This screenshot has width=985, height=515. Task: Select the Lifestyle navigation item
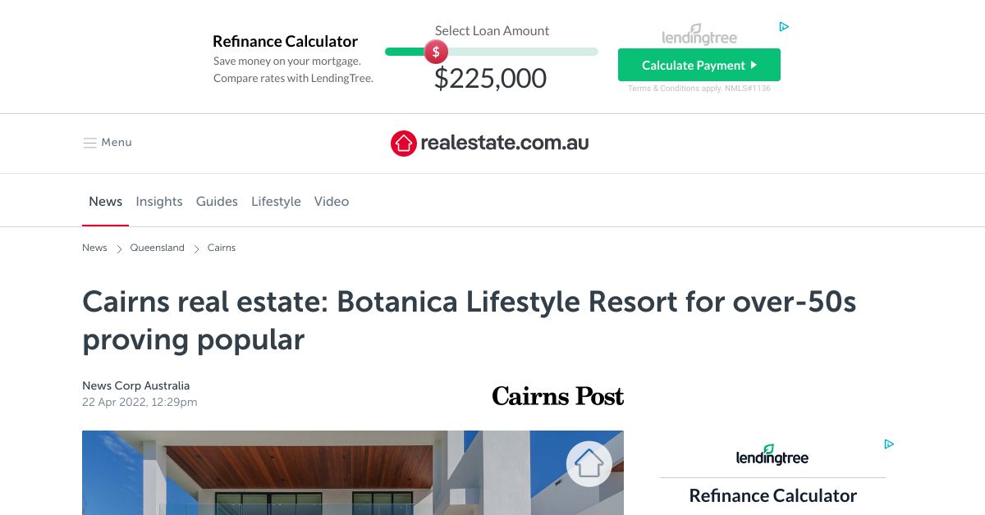pyautogui.click(x=276, y=201)
